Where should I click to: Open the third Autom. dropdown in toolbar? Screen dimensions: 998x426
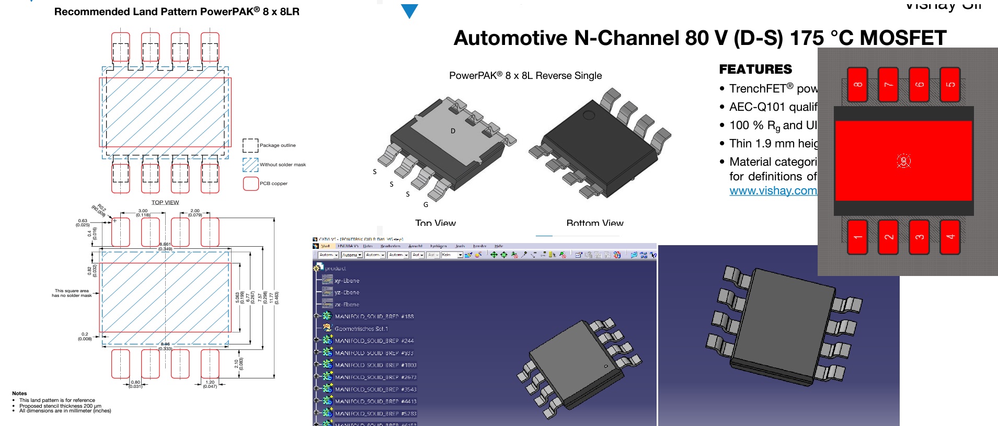[375, 255]
